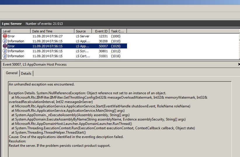
Task: Click the 'An unhandled exception was encountered.' line
Action: [x=42, y=84]
